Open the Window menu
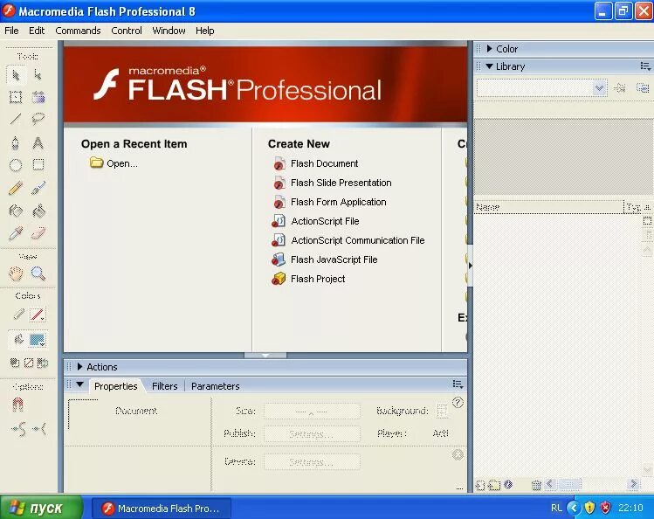 tap(169, 31)
